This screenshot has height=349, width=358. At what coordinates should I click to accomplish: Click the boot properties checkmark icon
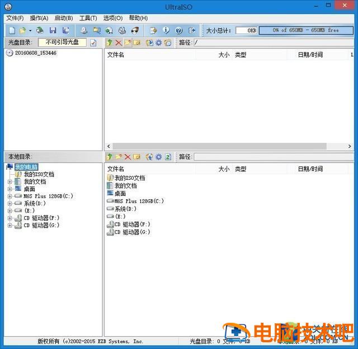[x=93, y=42]
